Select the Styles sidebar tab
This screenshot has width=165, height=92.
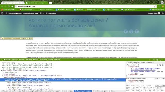coord(129,63)
